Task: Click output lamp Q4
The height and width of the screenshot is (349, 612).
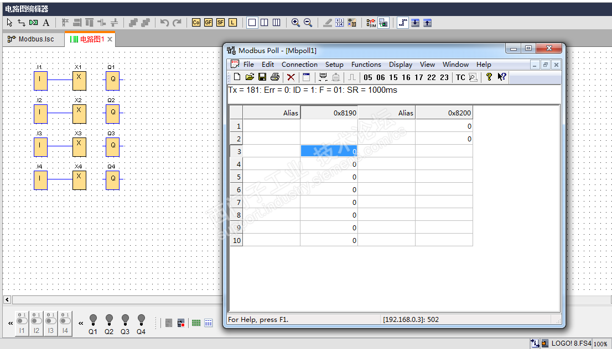Action: [141, 324]
